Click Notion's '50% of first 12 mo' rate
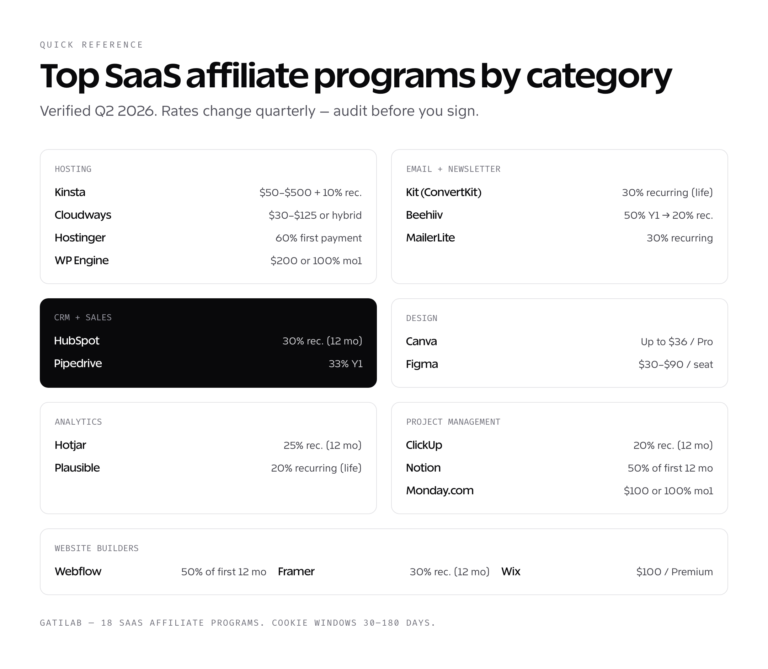The width and height of the screenshot is (768, 669). click(671, 468)
